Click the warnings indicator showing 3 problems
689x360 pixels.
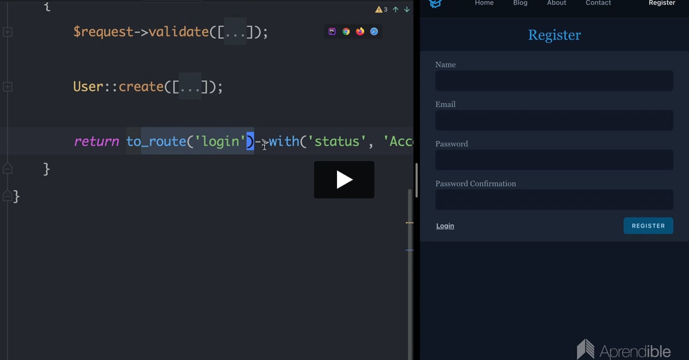[x=381, y=10]
